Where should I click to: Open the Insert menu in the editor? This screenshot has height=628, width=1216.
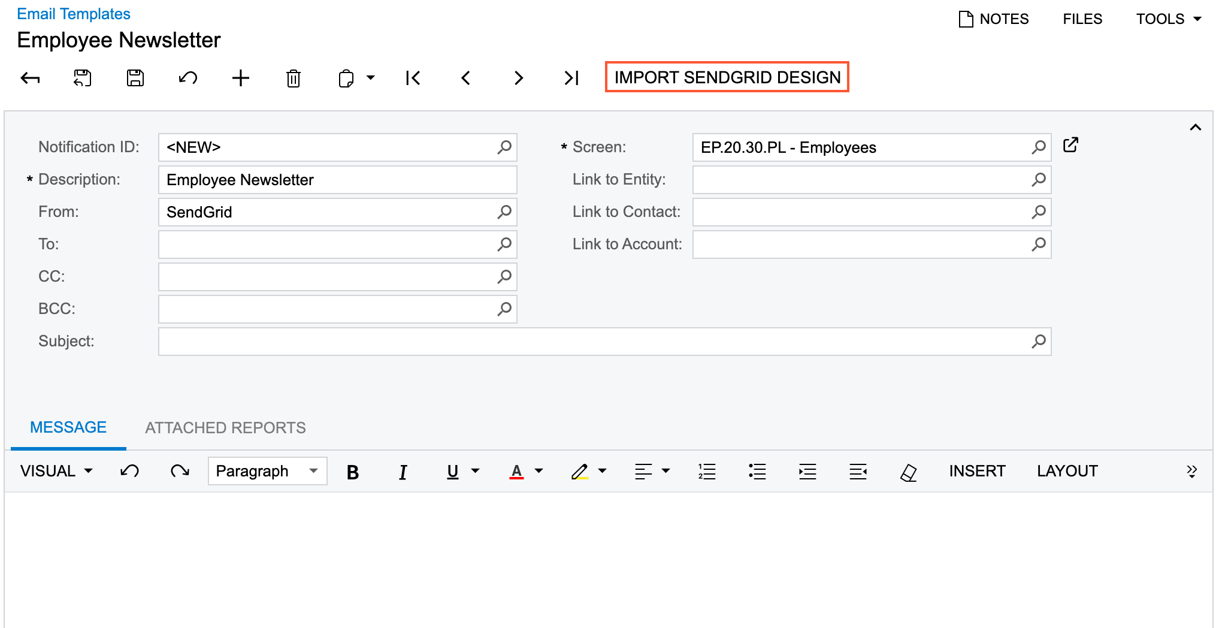[977, 471]
